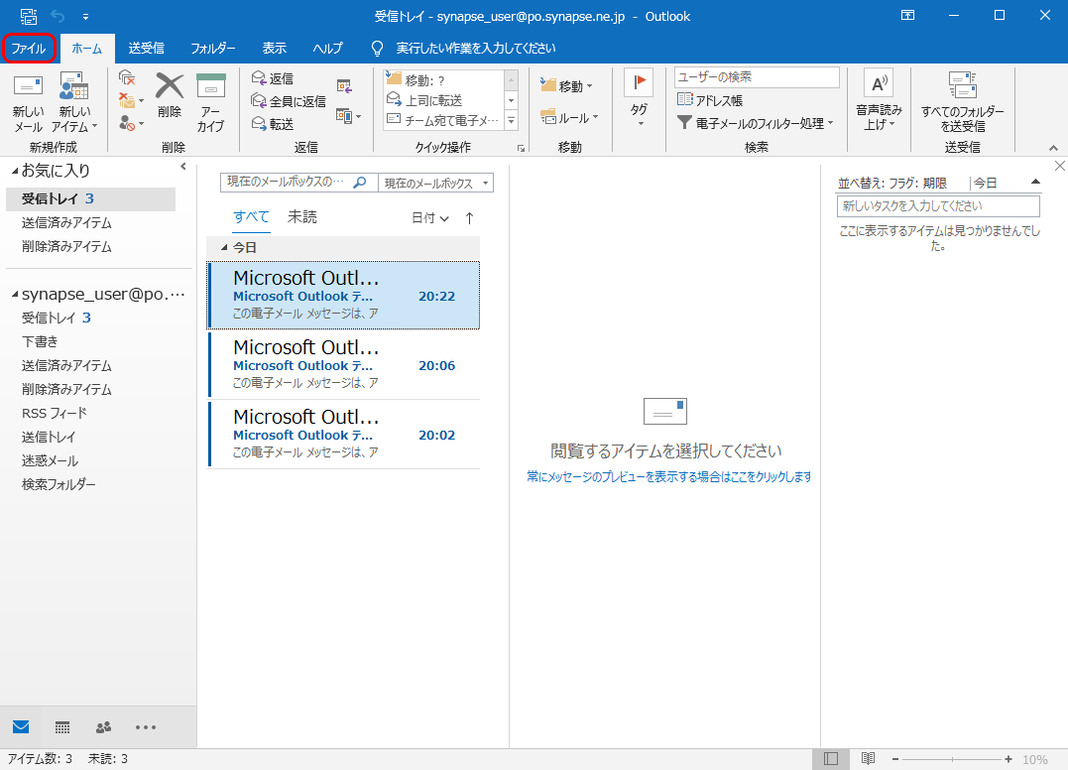Screen dimensions: 1068x770
Task: Open the タグ flag menu
Action: [639, 99]
